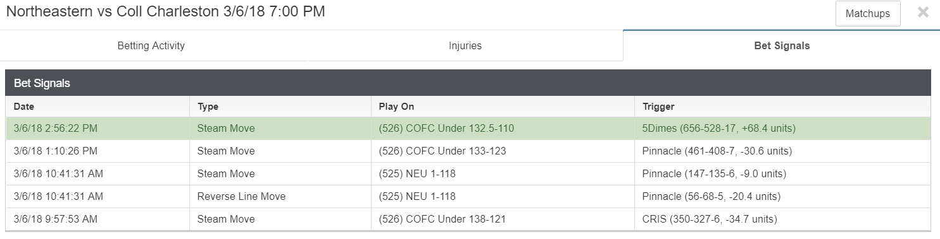The width and height of the screenshot is (940, 239).
Task: Click Pinnacle -30.6 units trigger
Action: (717, 151)
